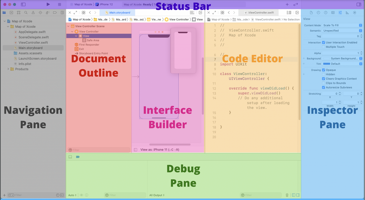
Task: Open the Issue navigator warning icon
Action: tap(33, 13)
